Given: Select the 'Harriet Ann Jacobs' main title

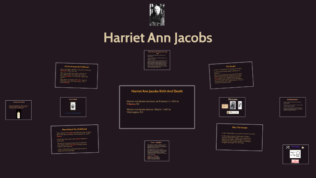Looking at the screenshot, I should (158, 37).
